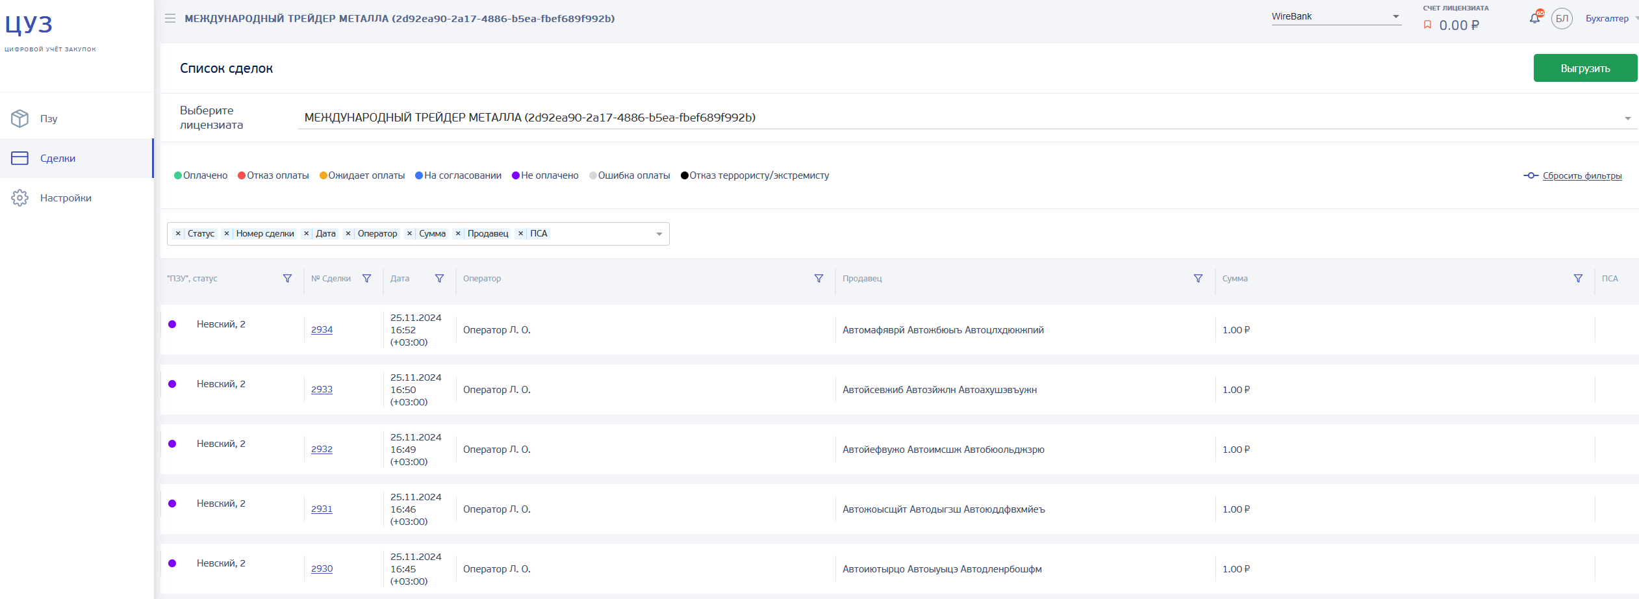Open the Оператор column filter
The image size is (1639, 599).
coord(819,278)
